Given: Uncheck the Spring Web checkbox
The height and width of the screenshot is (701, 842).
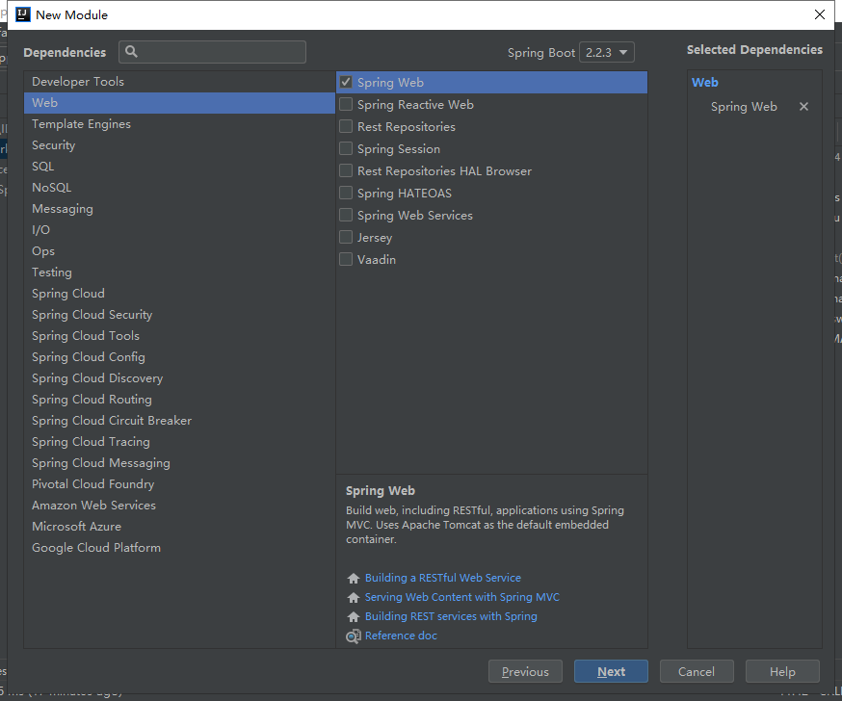Looking at the screenshot, I should tap(346, 83).
